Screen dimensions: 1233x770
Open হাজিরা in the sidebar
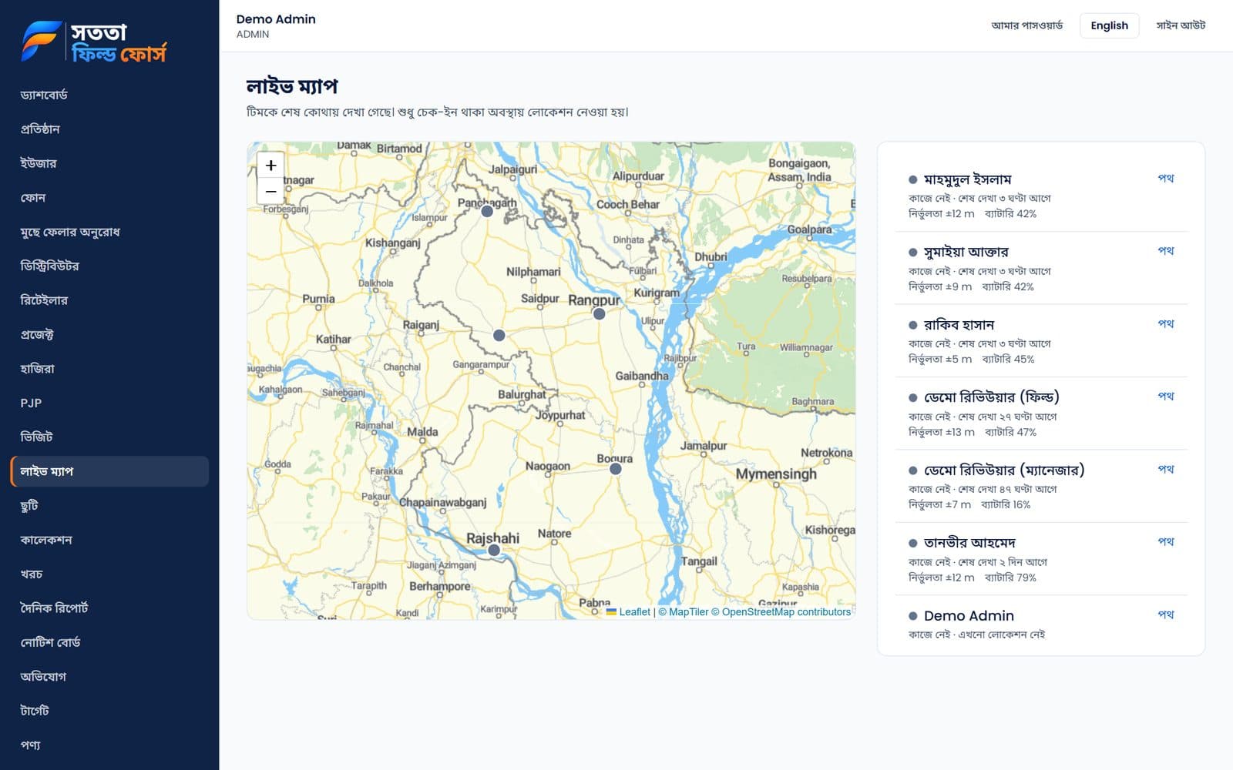point(109,369)
